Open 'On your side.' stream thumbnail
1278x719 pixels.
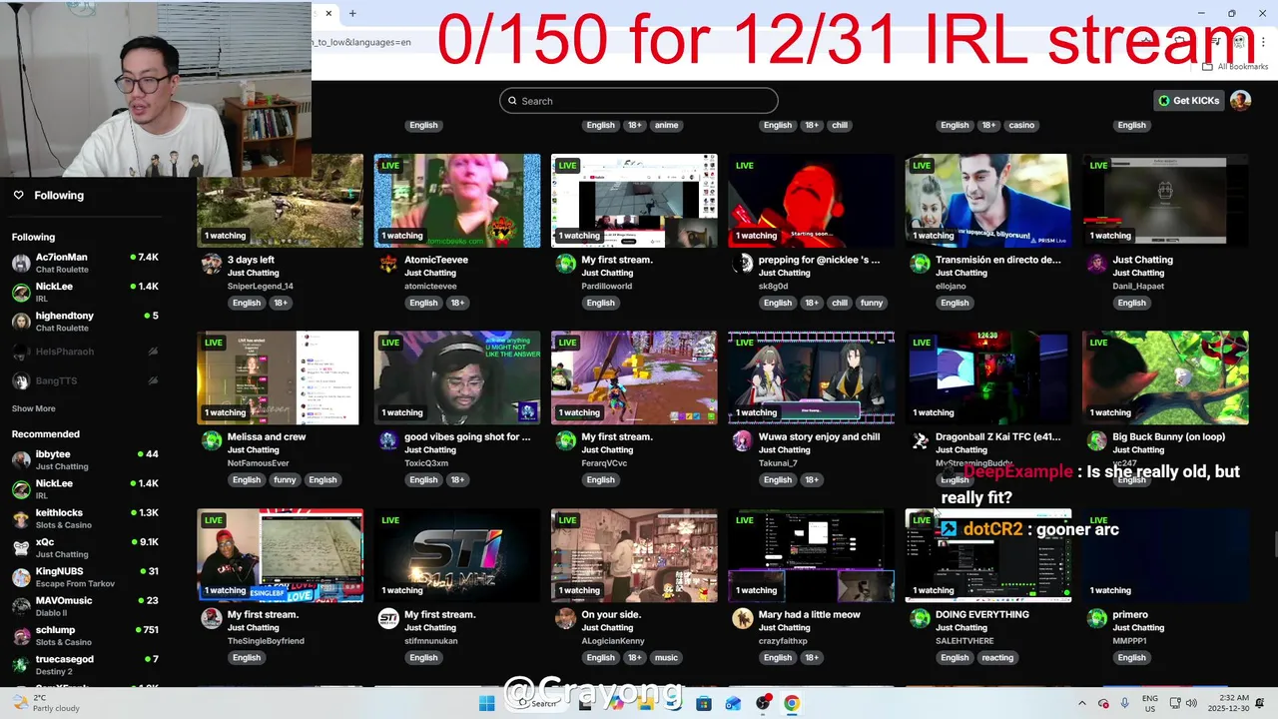point(634,555)
